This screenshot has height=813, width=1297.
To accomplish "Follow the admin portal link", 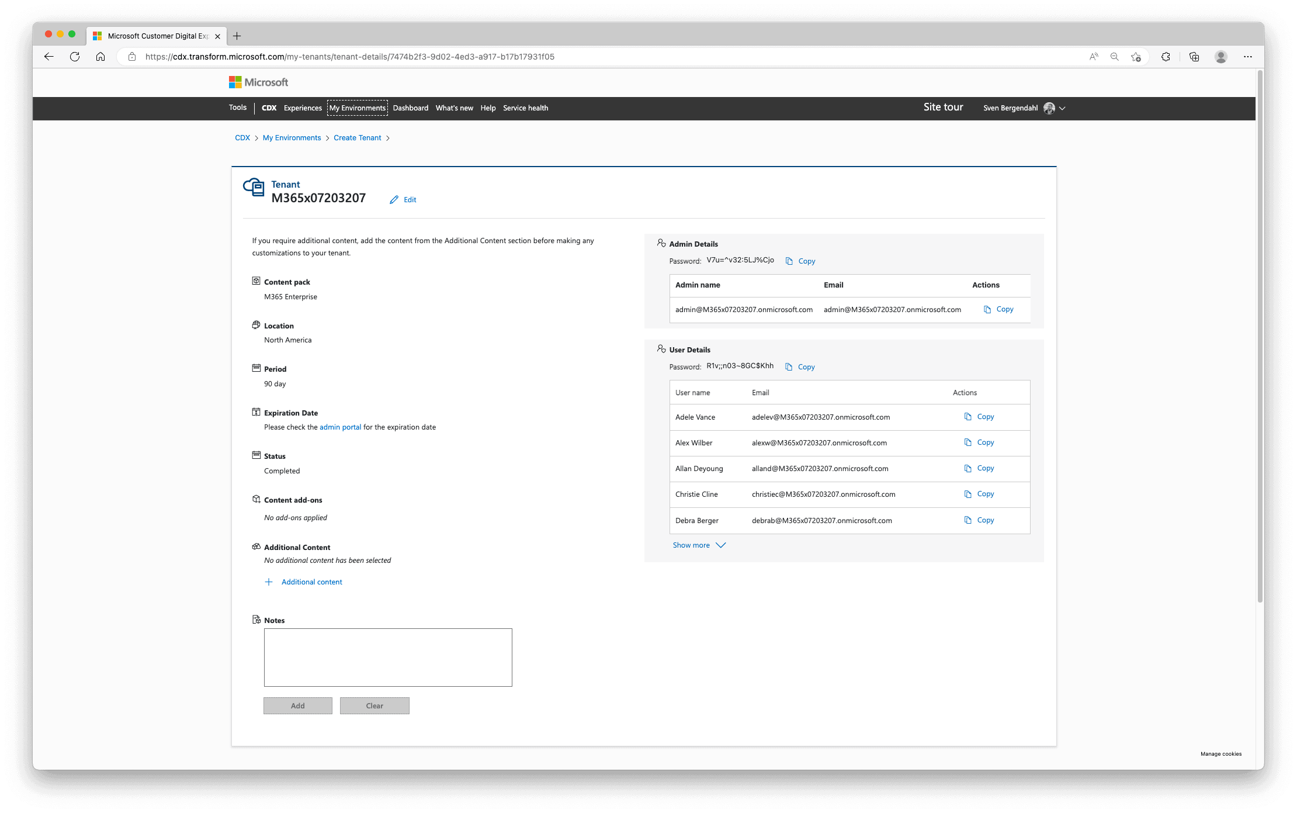I will tap(340, 427).
